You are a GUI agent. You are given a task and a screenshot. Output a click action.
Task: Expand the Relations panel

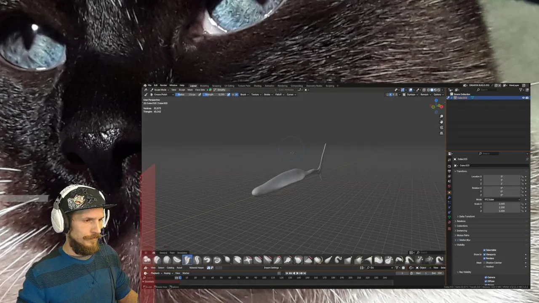(460, 221)
